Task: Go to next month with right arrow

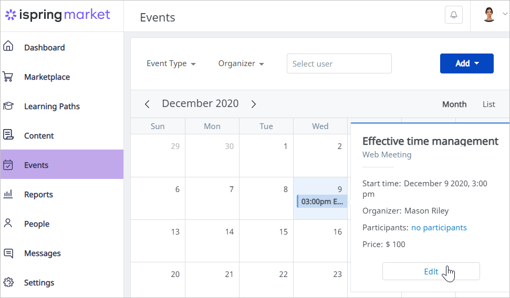Action: pyautogui.click(x=253, y=104)
